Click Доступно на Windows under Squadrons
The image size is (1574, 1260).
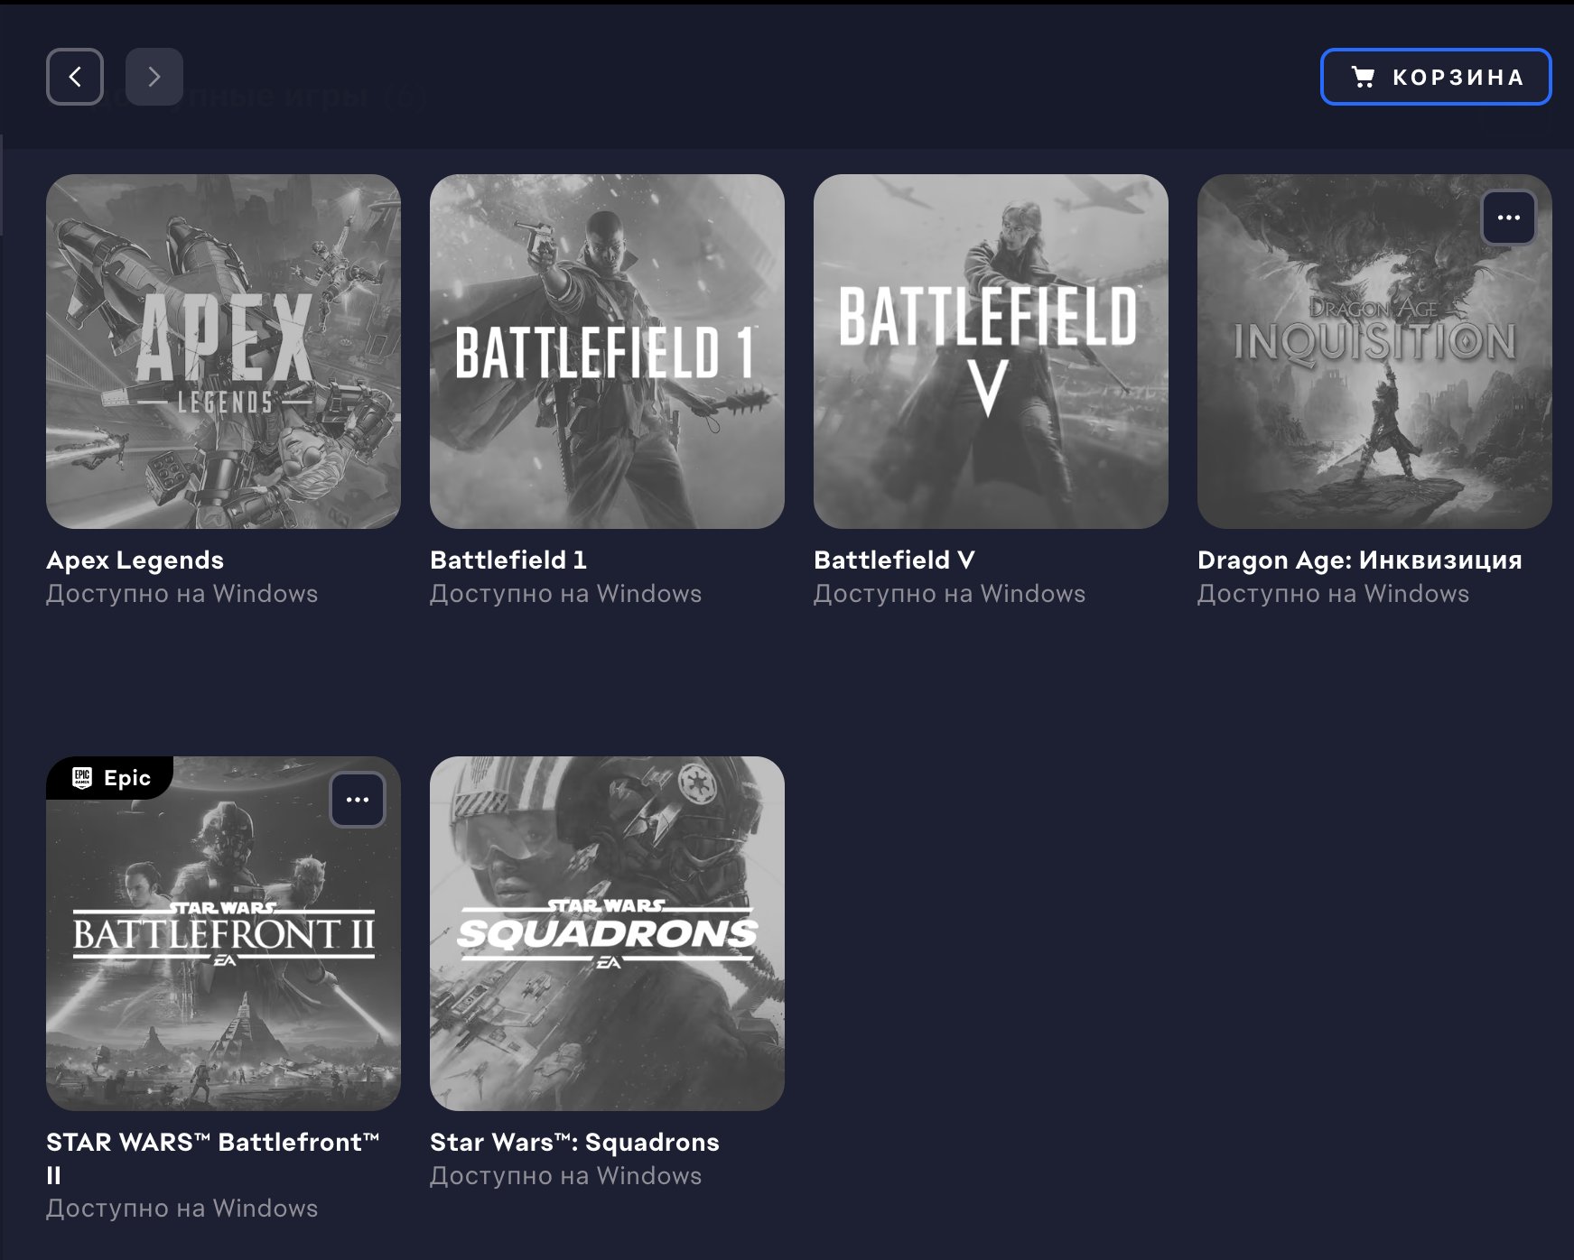click(565, 1176)
